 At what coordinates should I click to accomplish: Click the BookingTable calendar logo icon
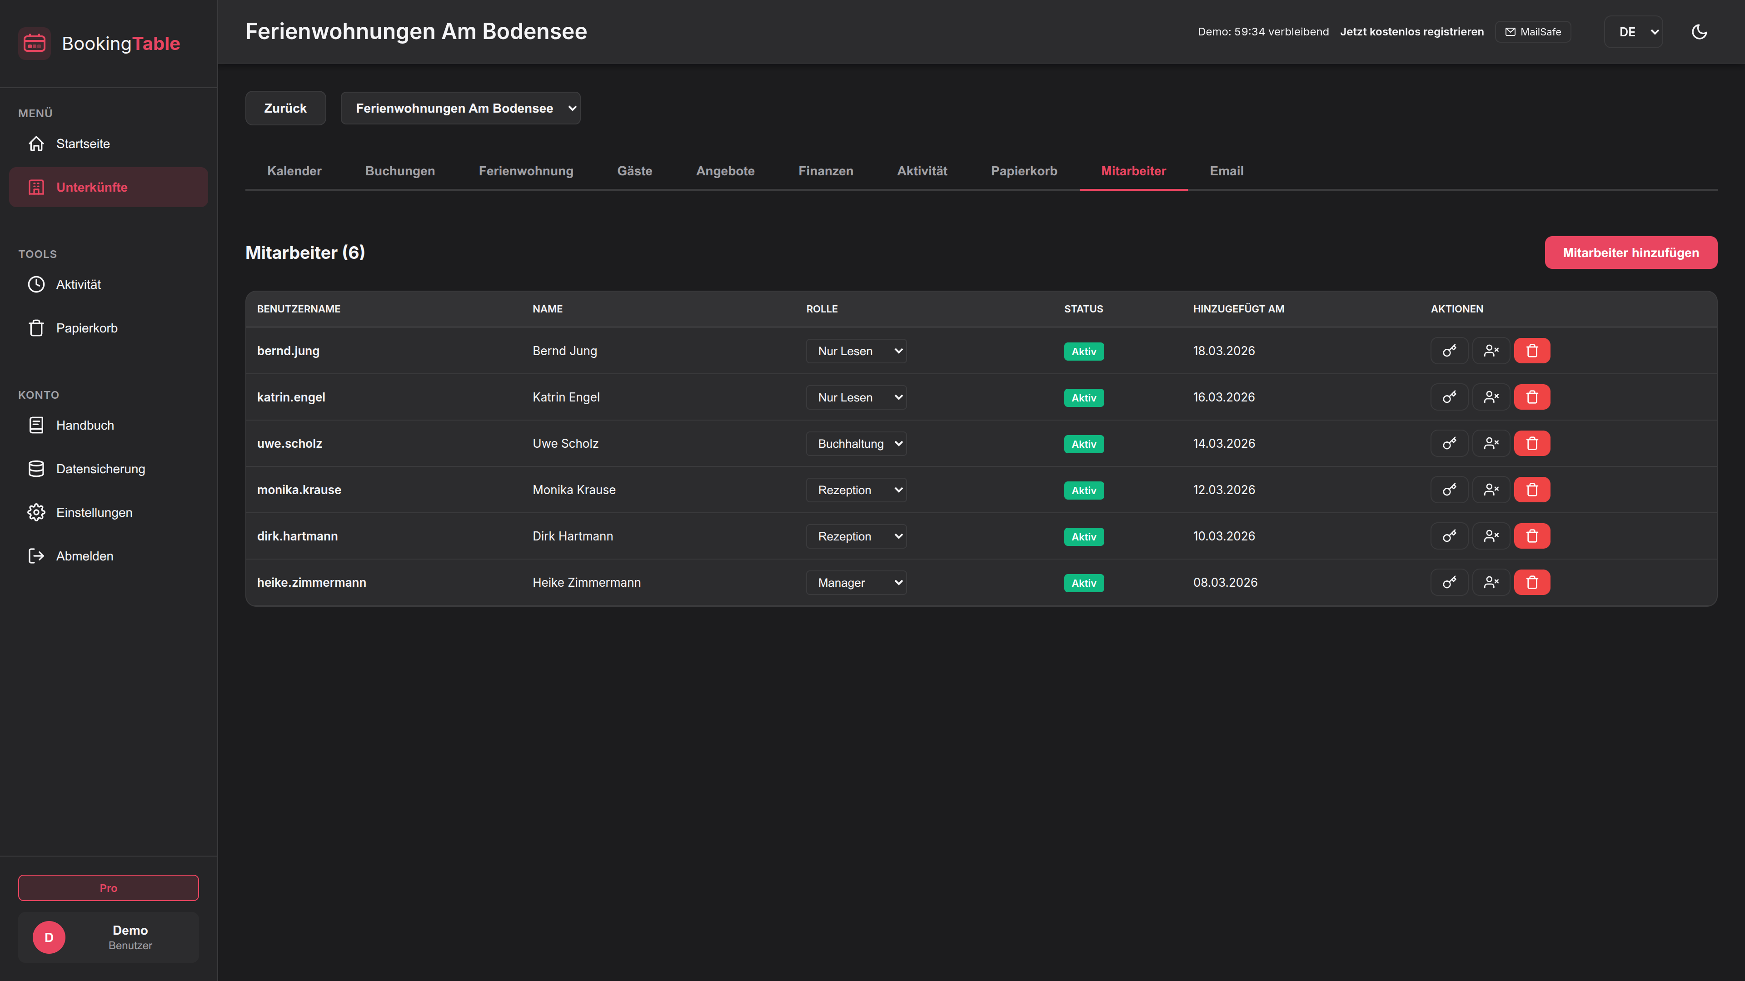(35, 43)
